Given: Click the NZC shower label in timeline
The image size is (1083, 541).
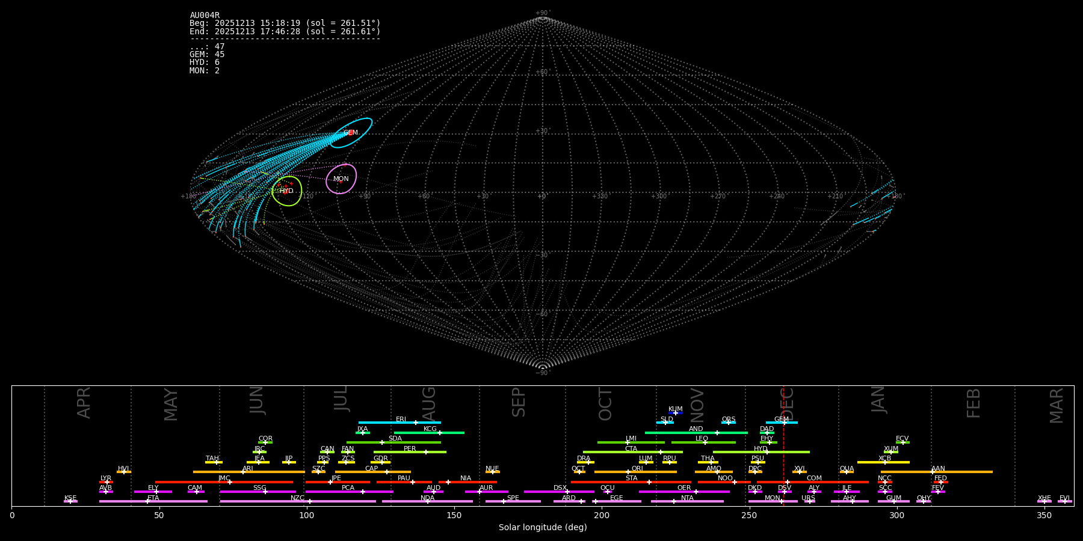Looking at the screenshot, I should [x=297, y=498].
